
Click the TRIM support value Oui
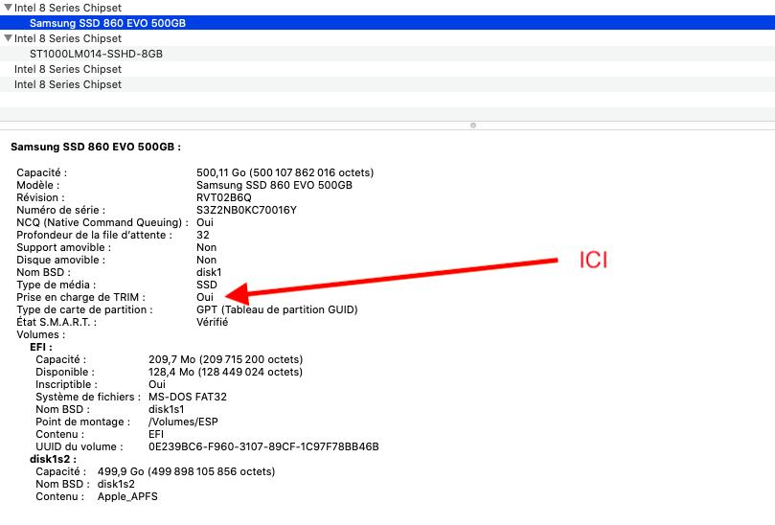tap(205, 297)
